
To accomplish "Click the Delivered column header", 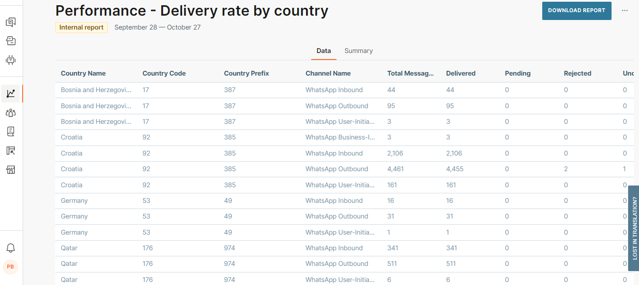I will [461, 73].
